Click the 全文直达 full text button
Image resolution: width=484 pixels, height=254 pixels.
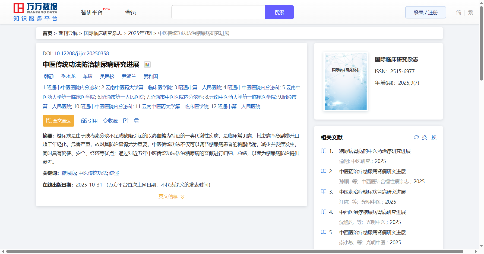click(58, 121)
